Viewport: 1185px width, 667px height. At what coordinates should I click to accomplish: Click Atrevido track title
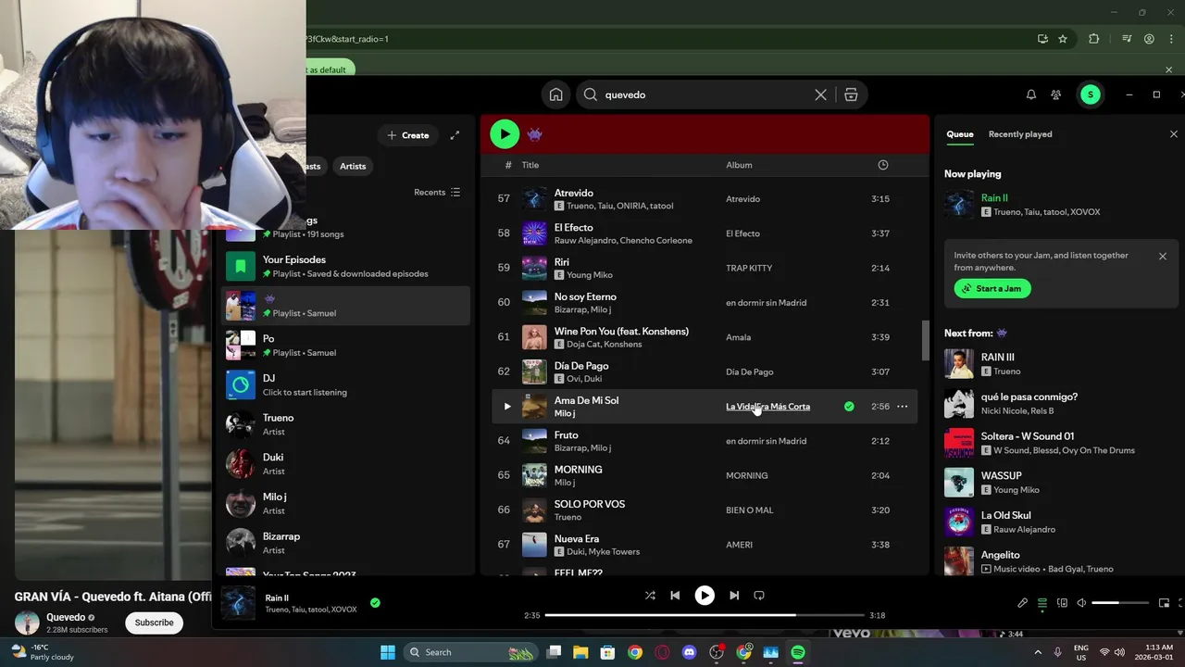(573, 193)
